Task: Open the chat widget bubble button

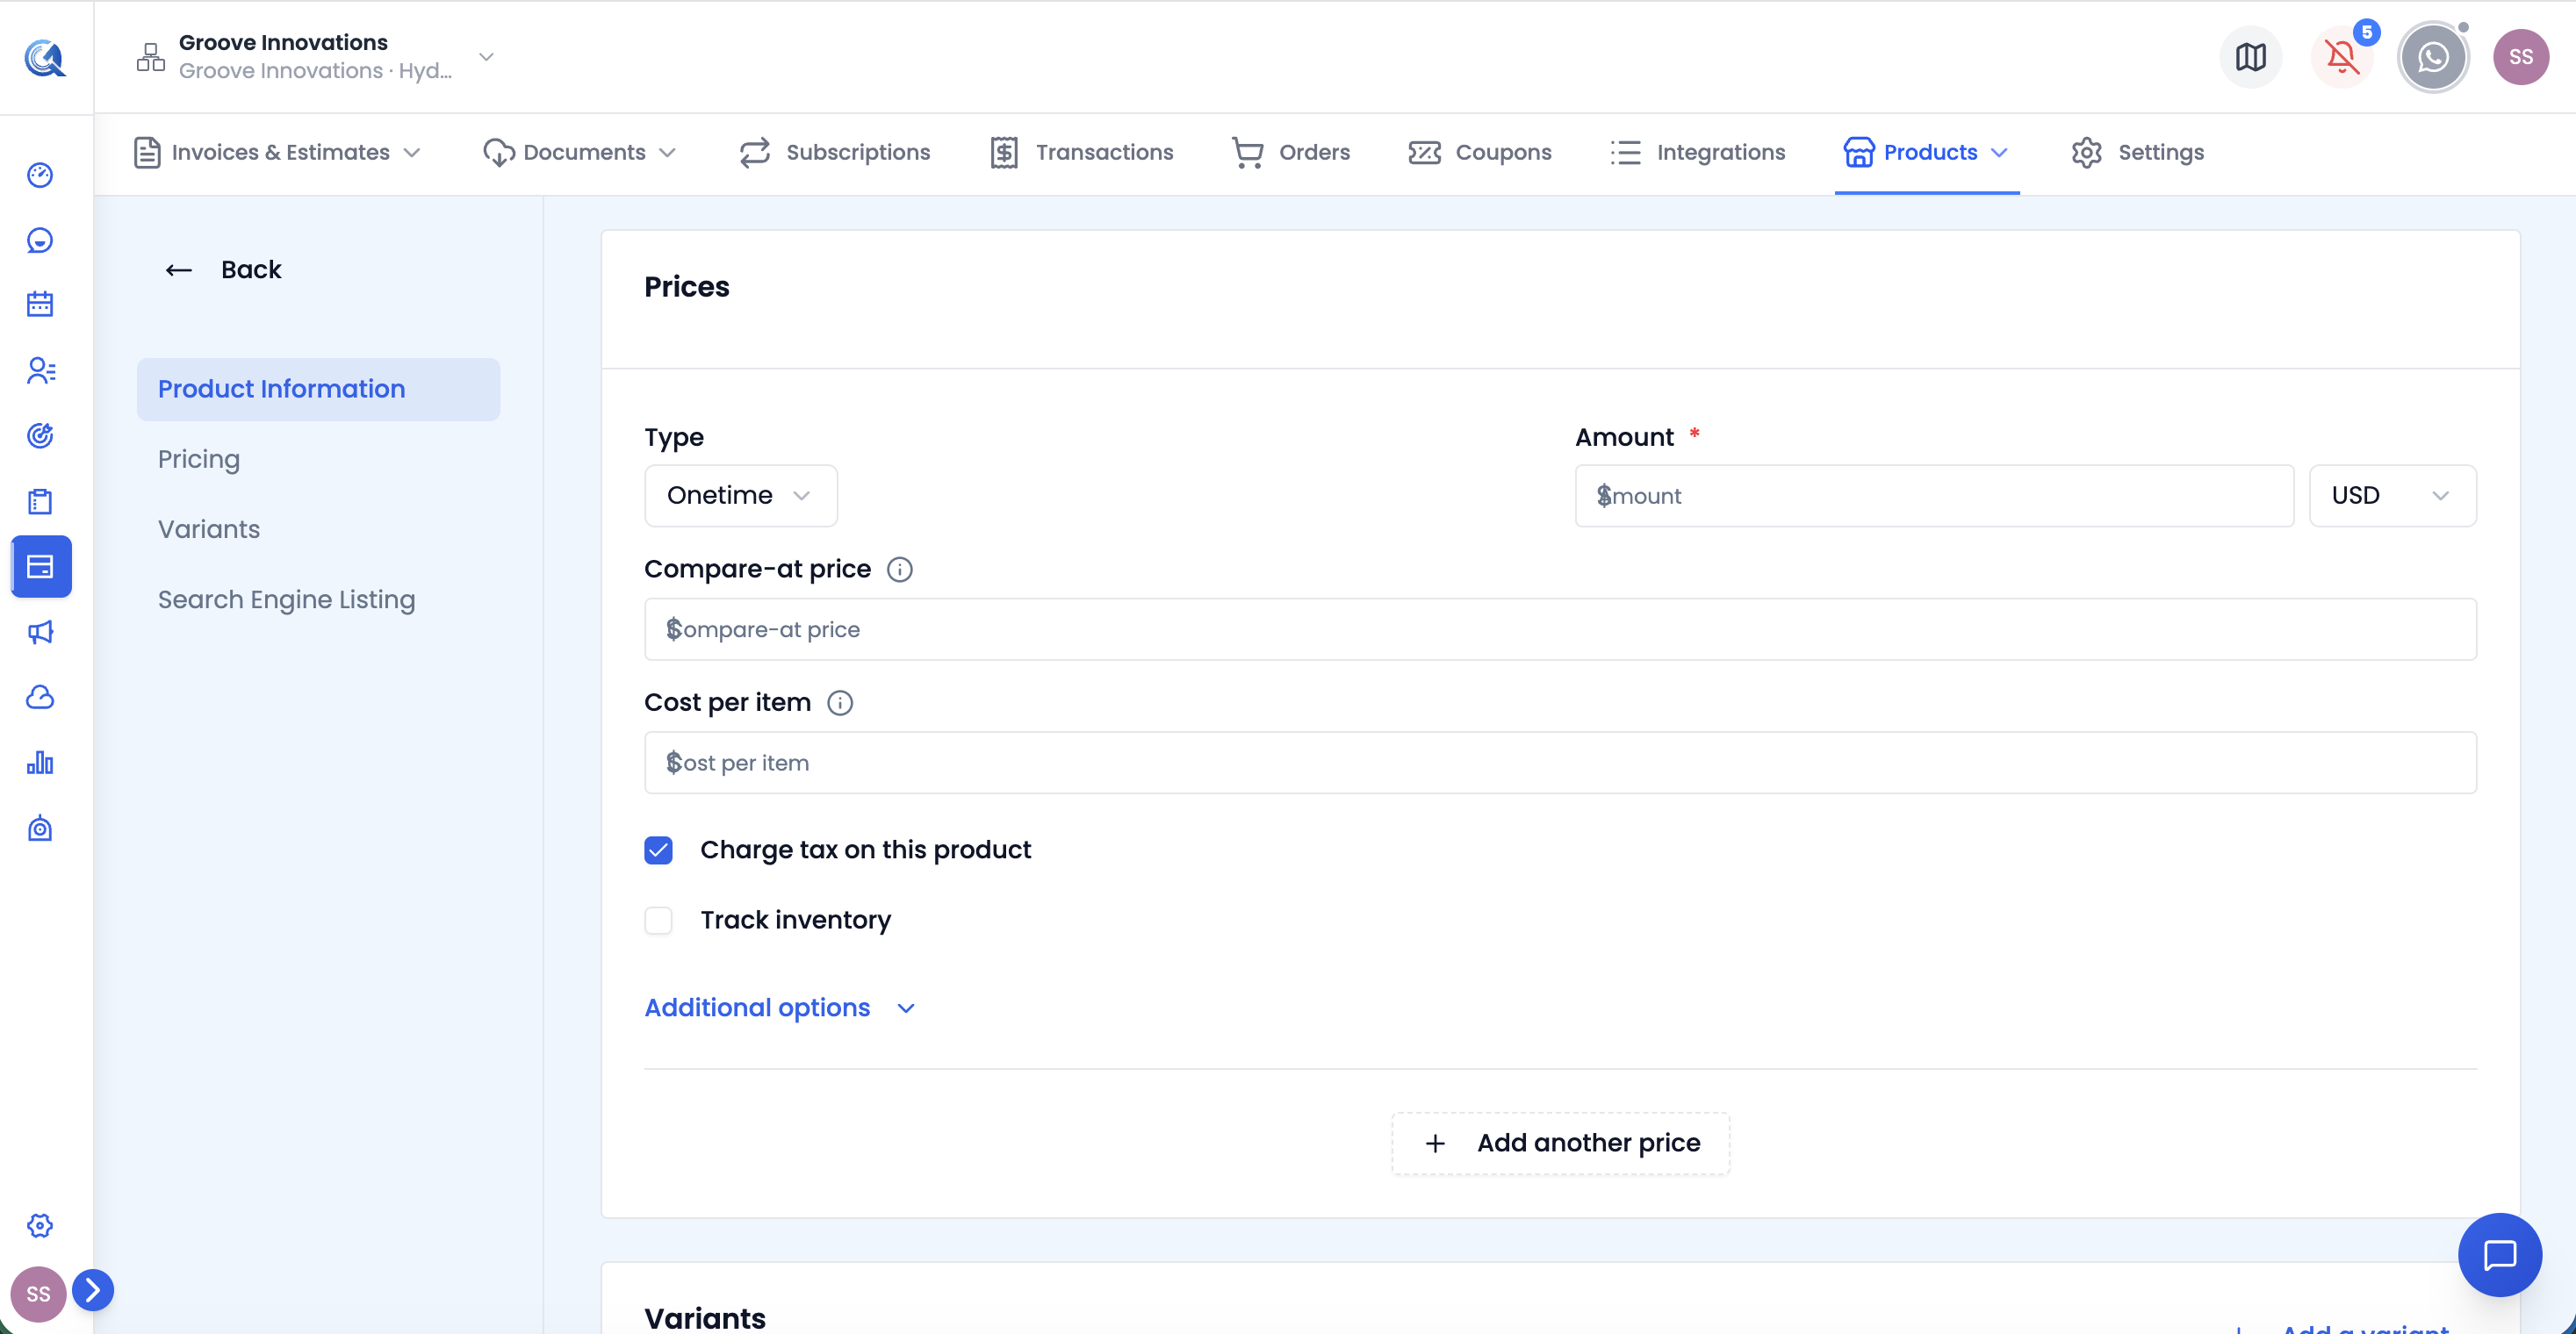Action: click(2499, 1255)
